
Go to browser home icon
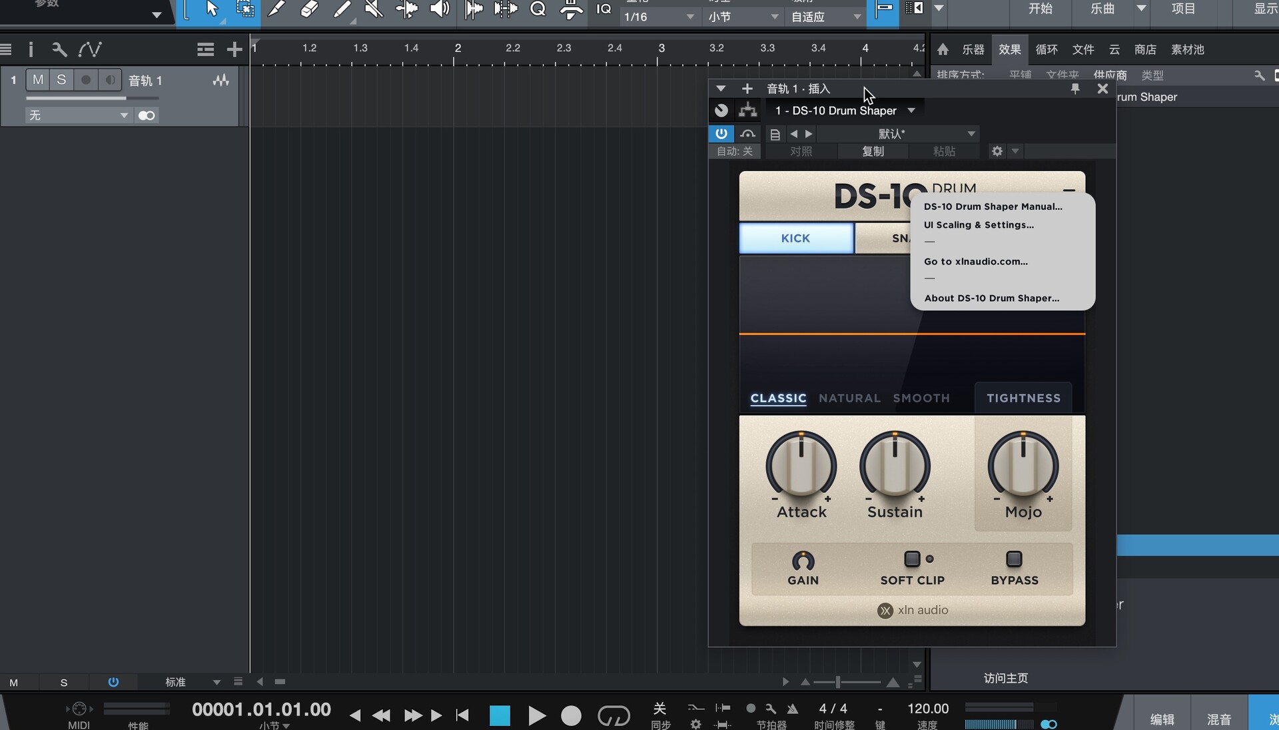tap(943, 49)
